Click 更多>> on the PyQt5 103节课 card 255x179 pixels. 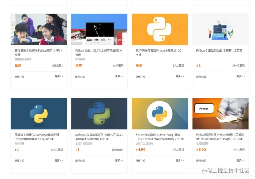pos(240,161)
